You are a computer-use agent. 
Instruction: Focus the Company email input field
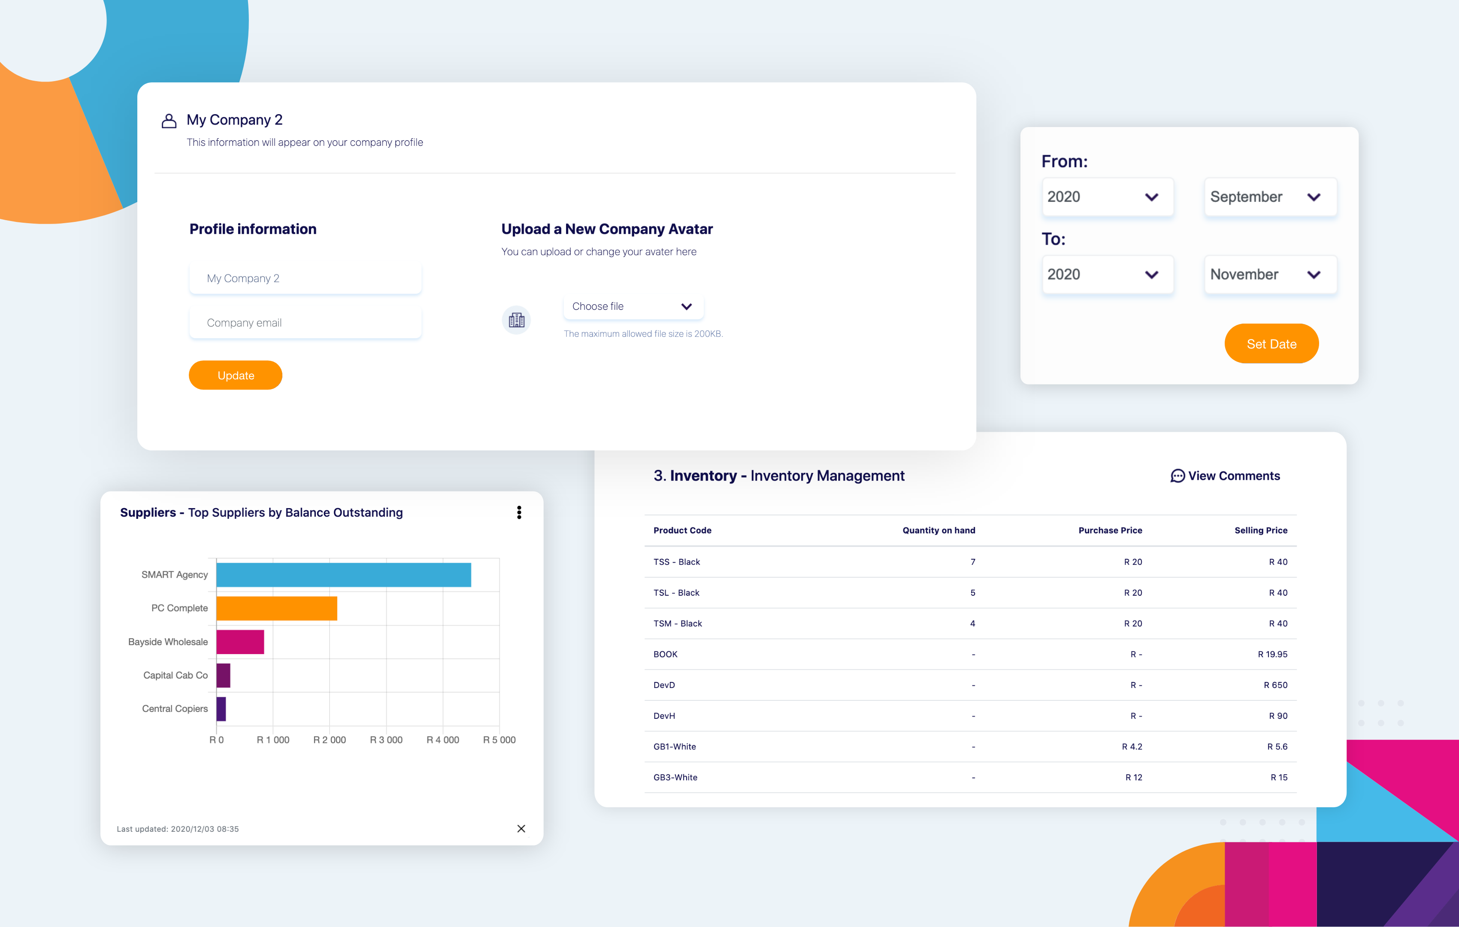coord(305,323)
